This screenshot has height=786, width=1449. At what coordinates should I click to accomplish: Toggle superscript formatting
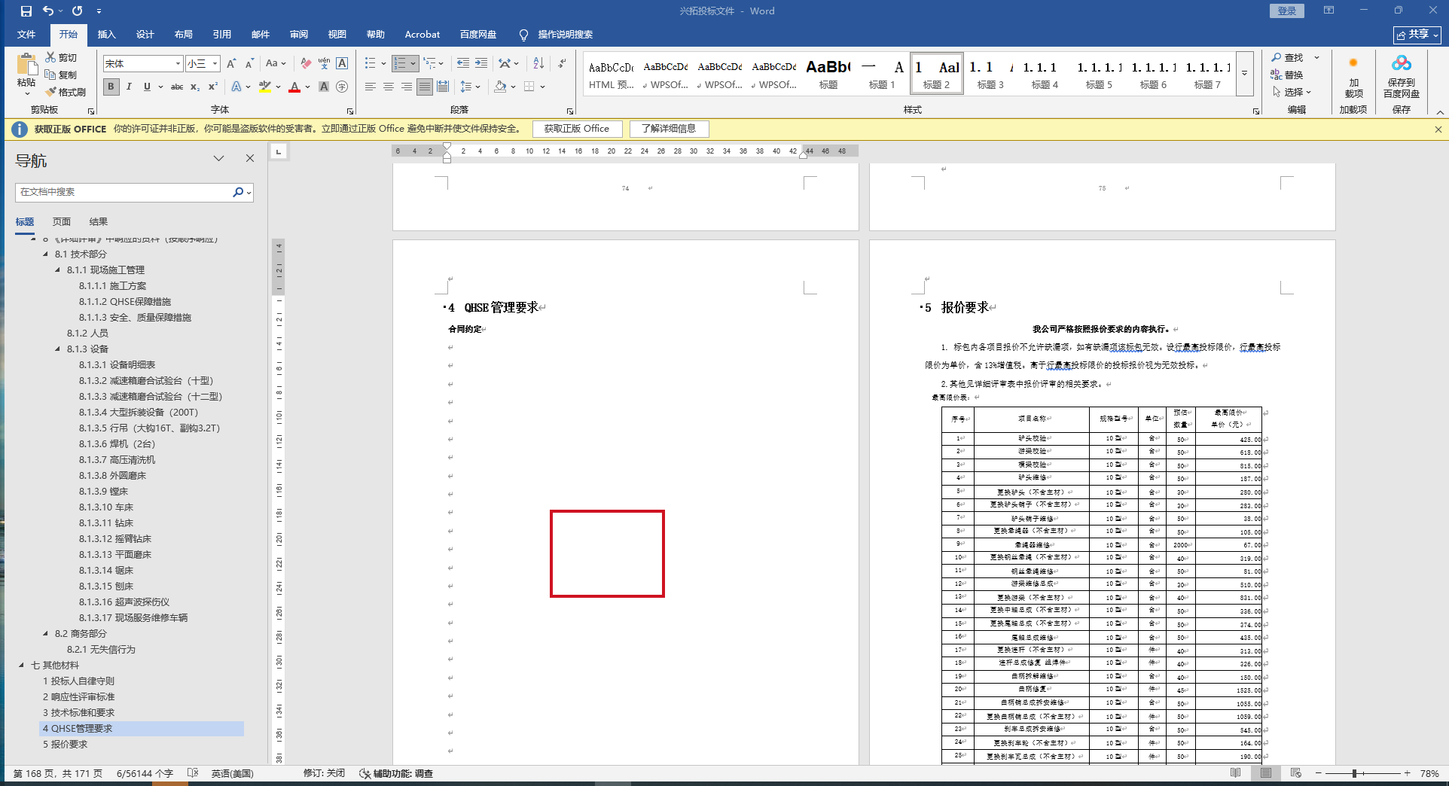point(213,87)
